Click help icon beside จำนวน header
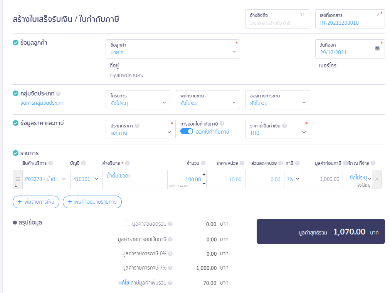The height and width of the screenshot is (293, 390). [x=203, y=163]
